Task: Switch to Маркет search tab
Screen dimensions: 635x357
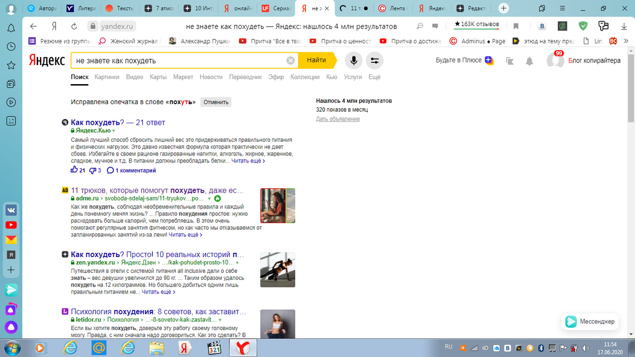Action: 183,77
